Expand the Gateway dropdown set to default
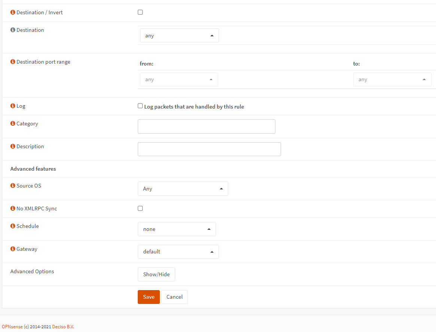Viewport: 436px width, 332px height. pyautogui.click(x=178, y=252)
